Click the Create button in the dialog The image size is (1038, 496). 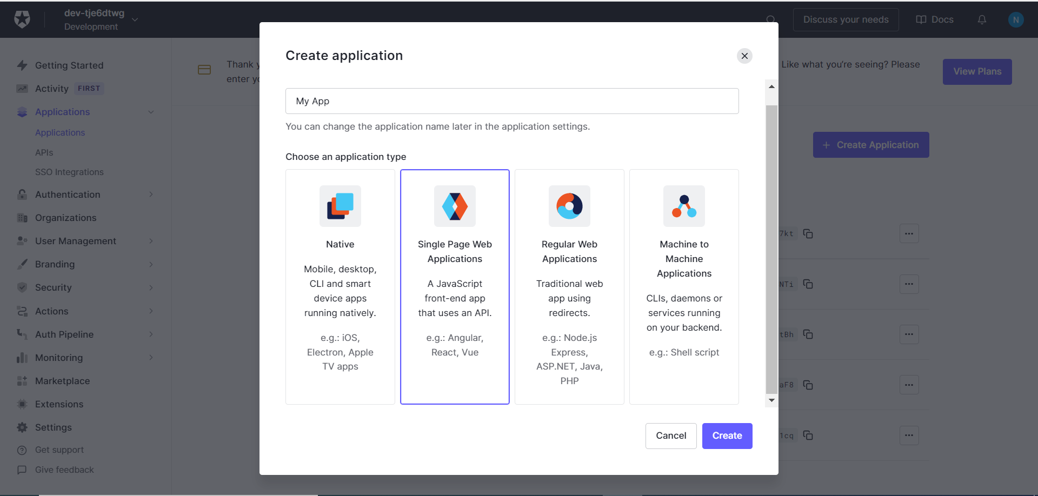(727, 435)
